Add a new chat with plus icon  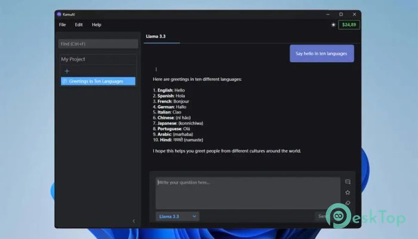pyautogui.click(x=67, y=71)
